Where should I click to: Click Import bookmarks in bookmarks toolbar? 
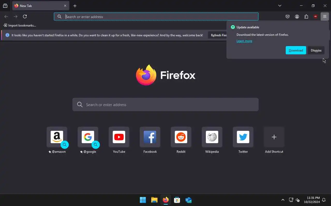click(x=20, y=25)
